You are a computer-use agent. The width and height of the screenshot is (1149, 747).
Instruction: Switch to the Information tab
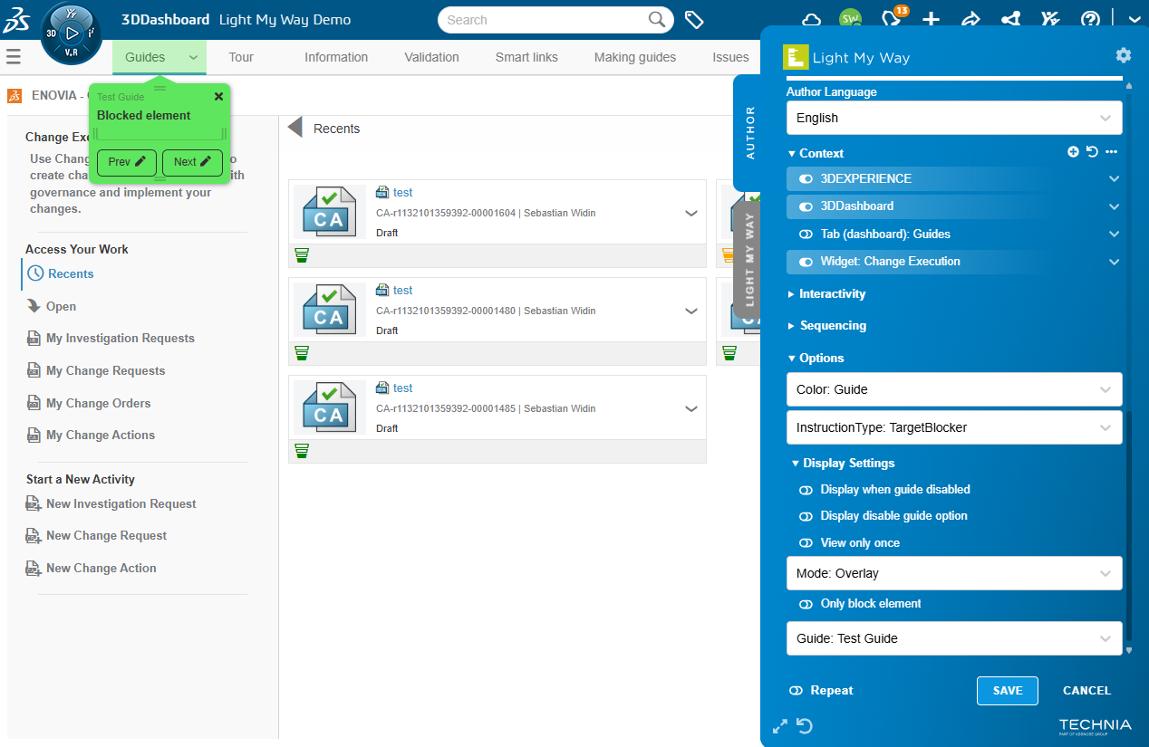(x=336, y=57)
